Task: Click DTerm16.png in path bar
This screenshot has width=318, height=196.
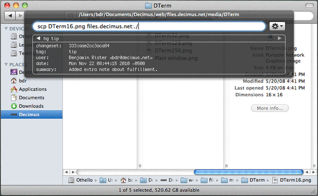Action: click(295, 180)
